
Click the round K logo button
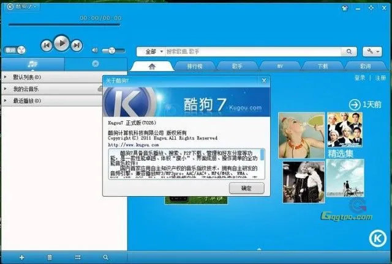[377, 238]
